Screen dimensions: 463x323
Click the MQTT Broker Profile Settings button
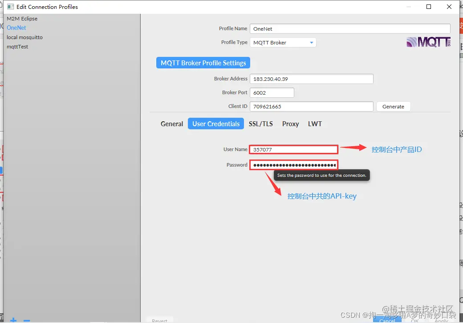point(203,63)
